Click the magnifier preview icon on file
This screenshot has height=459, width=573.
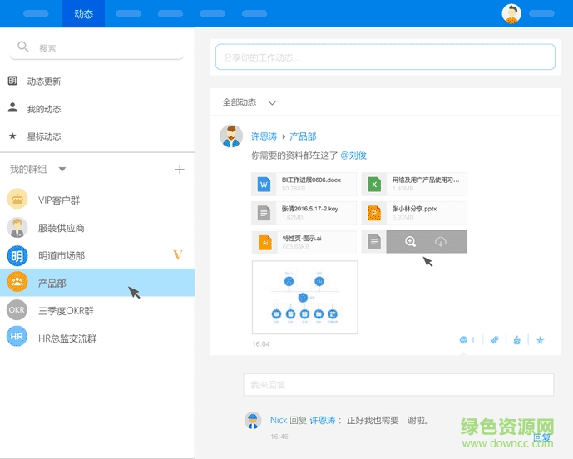pyautogui.click(x=410, y=241)
